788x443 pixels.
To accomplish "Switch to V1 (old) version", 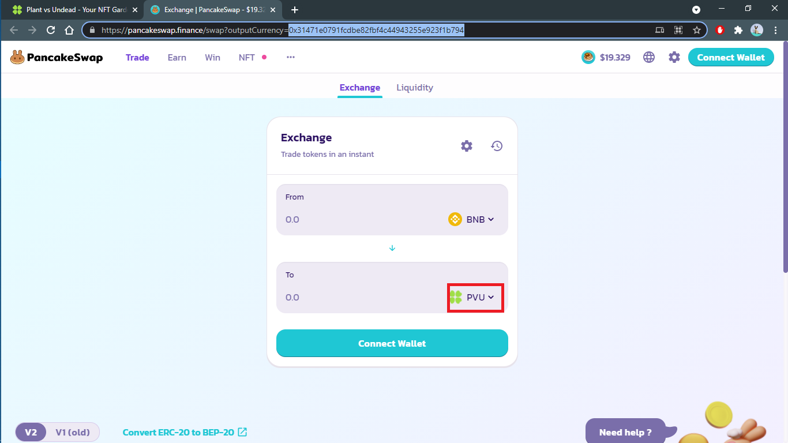I will coord(73,432).
